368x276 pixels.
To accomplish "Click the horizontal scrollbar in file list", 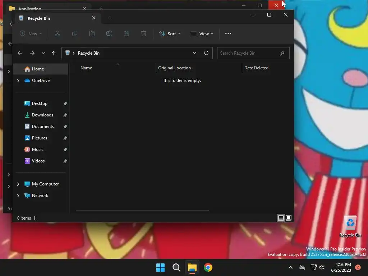I will [x=142, y=211].
